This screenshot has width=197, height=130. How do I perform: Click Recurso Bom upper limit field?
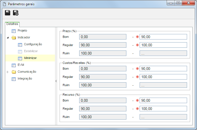click(x=163, y=100)
